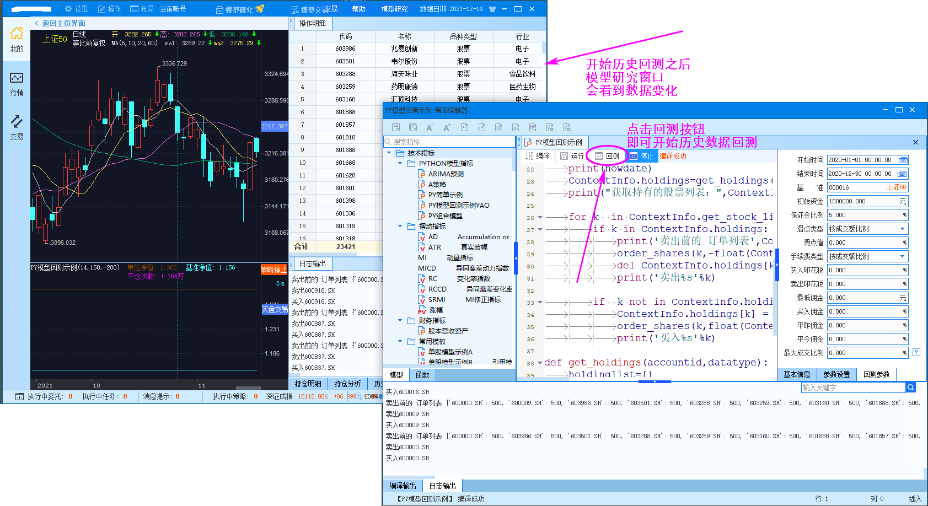Click the save icon in strategy editor toolbar
This screenshot has height=506, width=928.
[396, 127]
